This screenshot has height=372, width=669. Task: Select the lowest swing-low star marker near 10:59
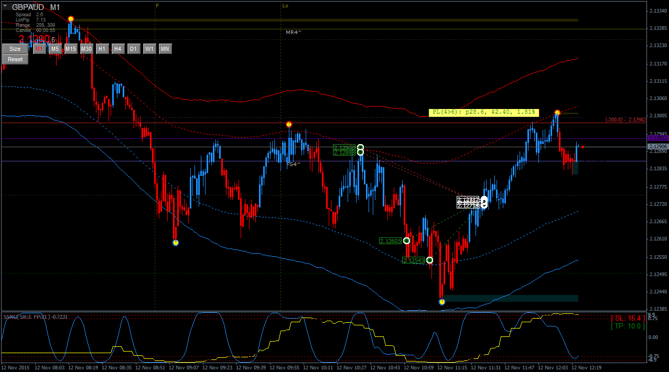[442, 302]
